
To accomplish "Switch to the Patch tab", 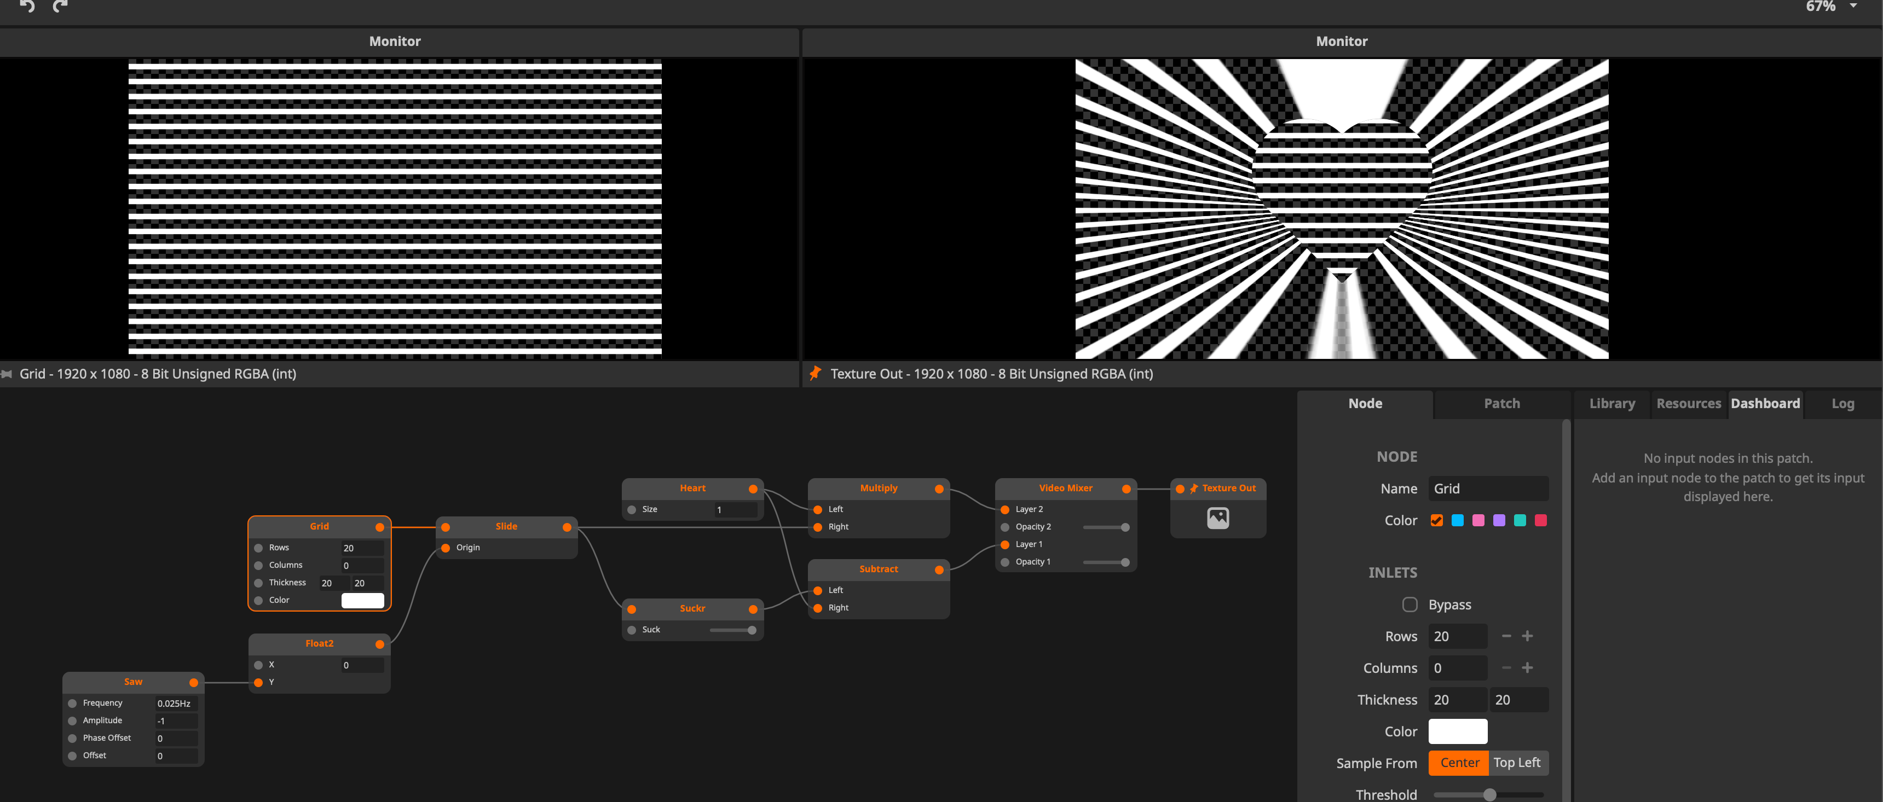I will (x=1501, y=403).
